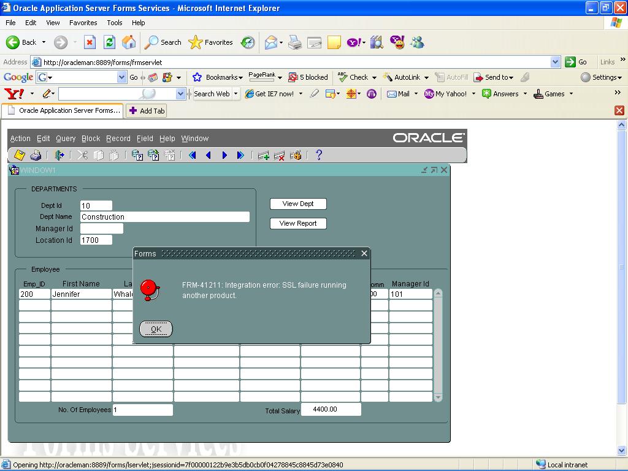
Task: Go to the next record arrow
Action: tap(224, 156)
